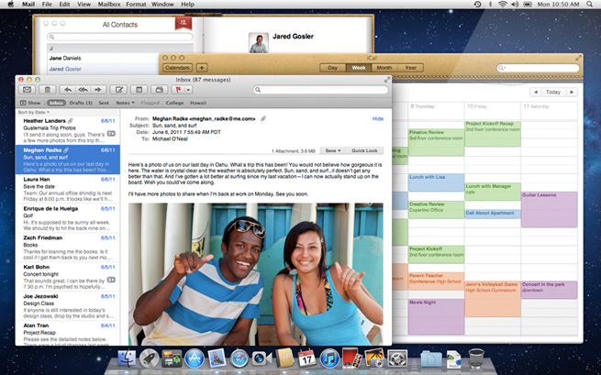Image resolution: width=601 pixels, height=375 pixels.
Task: Open Enrique de la Huelga Golf message
Action: [68, 218]
